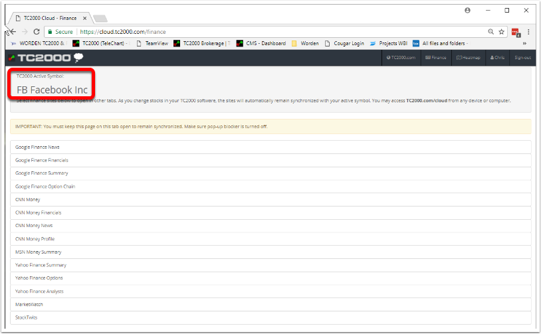The image size is (541, 334).
Task: Open Google Finance Summary
Action: 270,173
